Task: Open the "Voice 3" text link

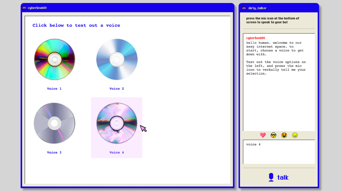Action: point(54,153)
